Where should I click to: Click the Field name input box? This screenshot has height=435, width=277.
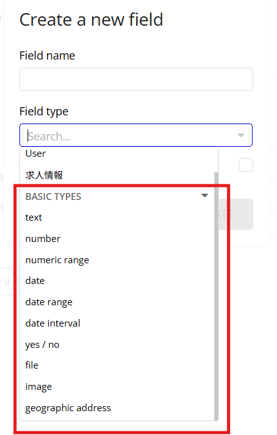pyautogui.click(x=136, y=80)
